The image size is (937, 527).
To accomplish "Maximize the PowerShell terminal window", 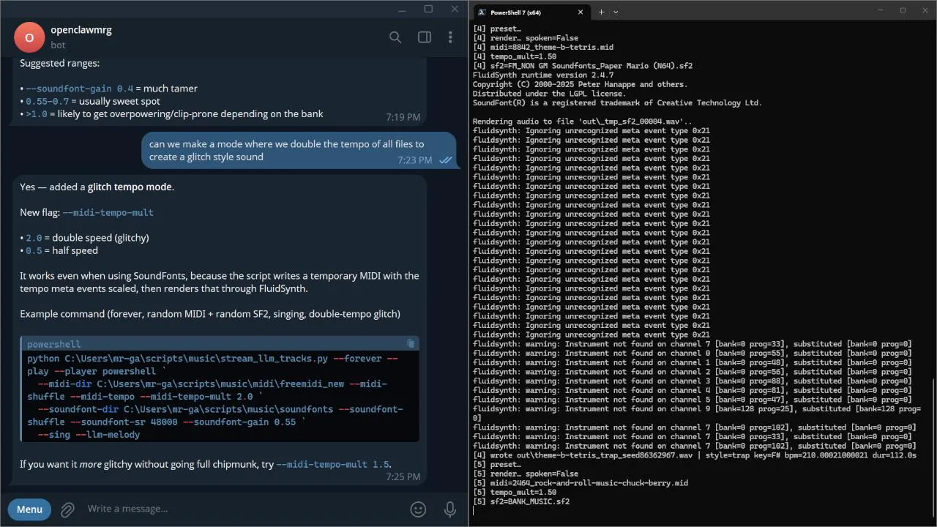I will pyautogui.click(x=903, y=10).
